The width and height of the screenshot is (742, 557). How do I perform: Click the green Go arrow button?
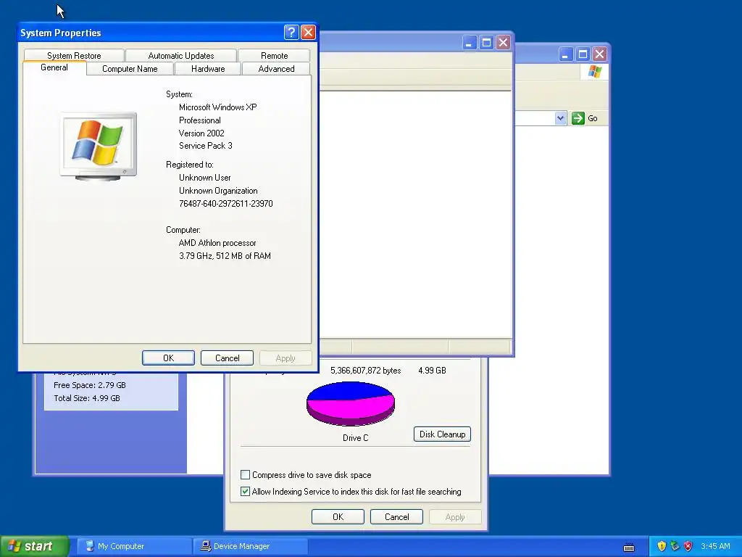(x=578, y=118)
